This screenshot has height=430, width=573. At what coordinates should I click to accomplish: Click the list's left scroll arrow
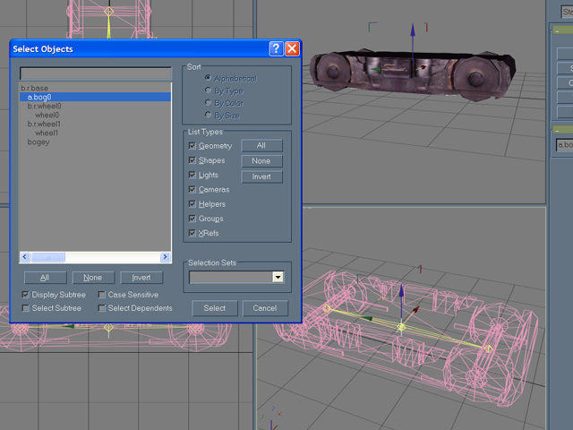pos(24,257)
